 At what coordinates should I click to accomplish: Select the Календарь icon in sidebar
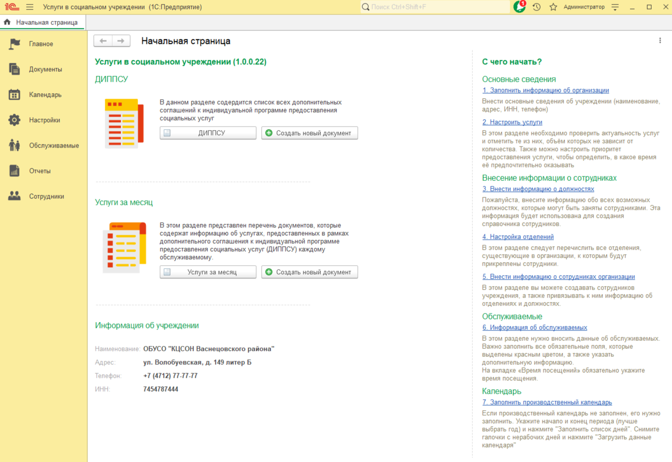pyautogui.click(x=14, y=95)
